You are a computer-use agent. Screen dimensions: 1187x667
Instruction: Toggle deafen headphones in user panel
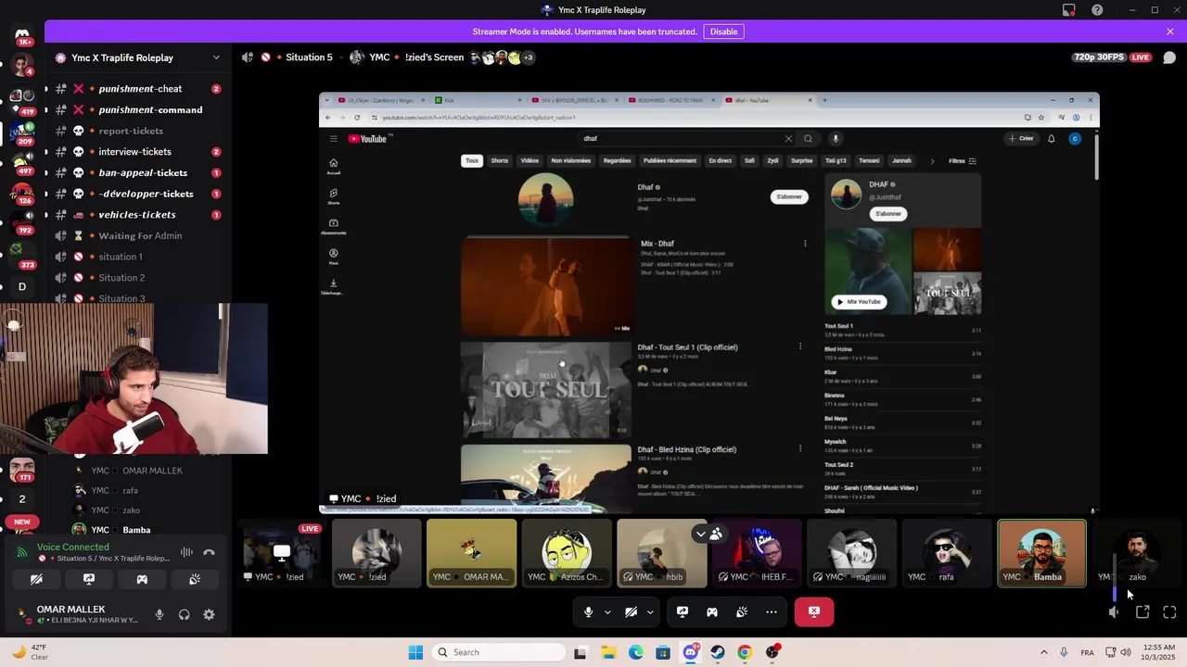[184, 614]
